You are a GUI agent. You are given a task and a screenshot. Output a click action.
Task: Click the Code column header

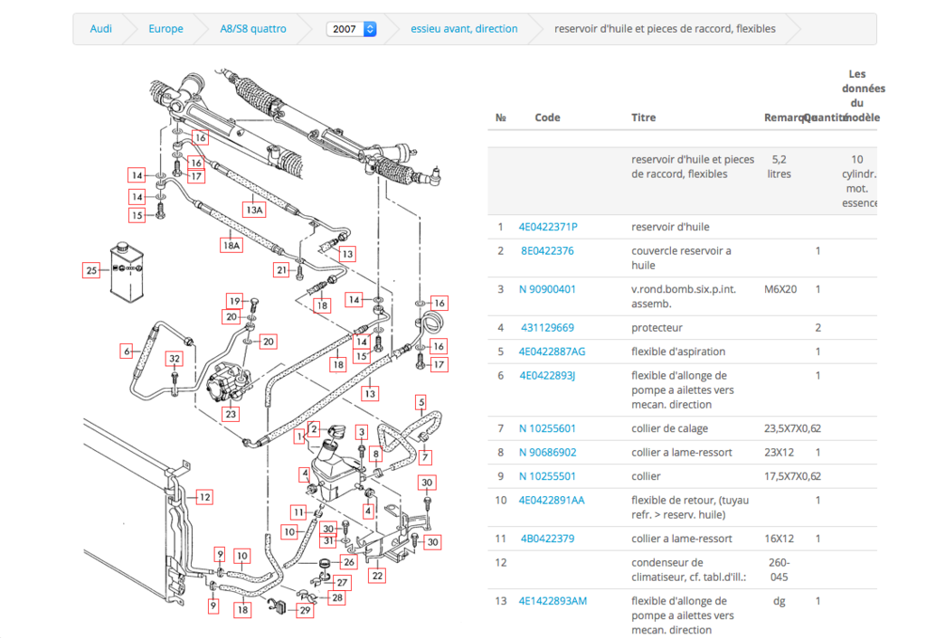coord(547,117)
